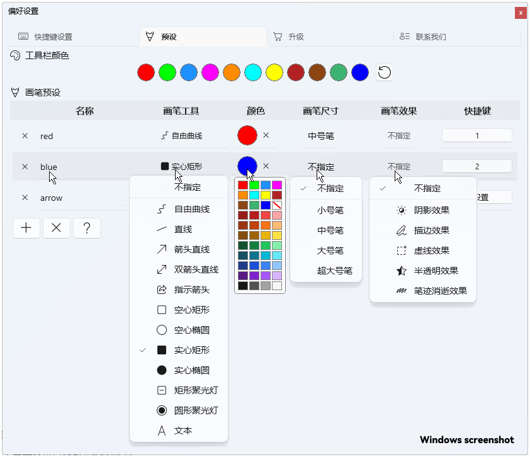Select the 圆形聚光灯 tool
530x457 pixels.
[x=179, y=410]
